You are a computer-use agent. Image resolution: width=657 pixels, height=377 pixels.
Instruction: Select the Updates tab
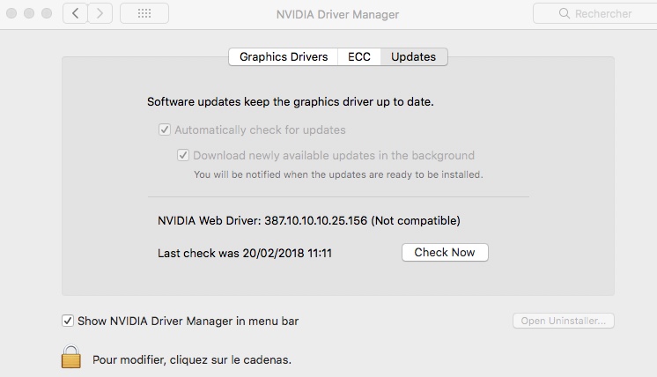point(414,57)
